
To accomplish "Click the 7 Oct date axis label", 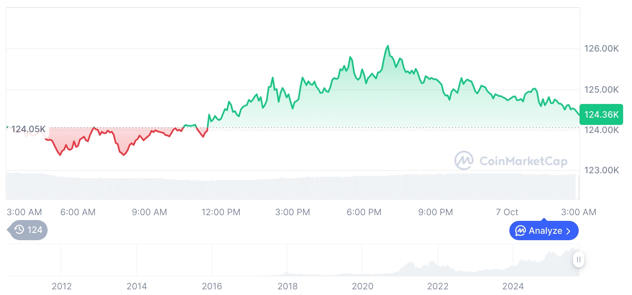I will coord(507,212).
